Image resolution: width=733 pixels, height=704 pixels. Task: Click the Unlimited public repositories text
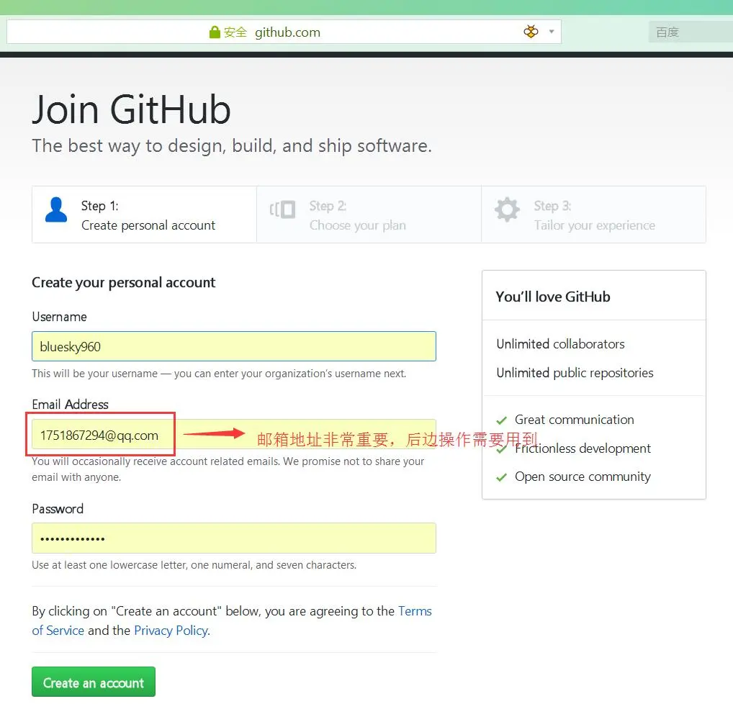(x=575, y=373)
